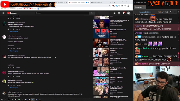
Task: Open Chrome three-dot menu
Action: point(131,6)
